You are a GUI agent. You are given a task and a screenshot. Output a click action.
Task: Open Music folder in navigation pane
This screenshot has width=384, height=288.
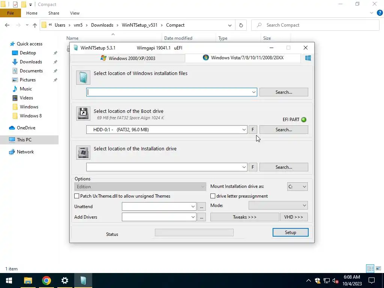tap(26, 88)
